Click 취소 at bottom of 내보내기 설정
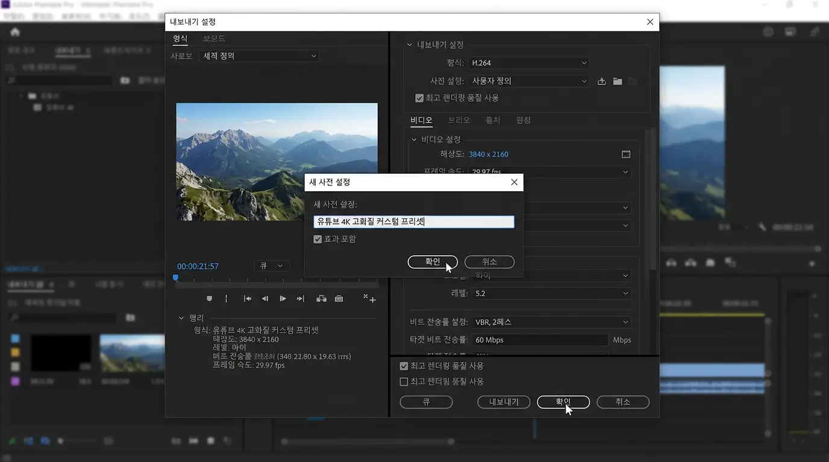The height and width of the screenshot is (462, 829). click(623, 402)
